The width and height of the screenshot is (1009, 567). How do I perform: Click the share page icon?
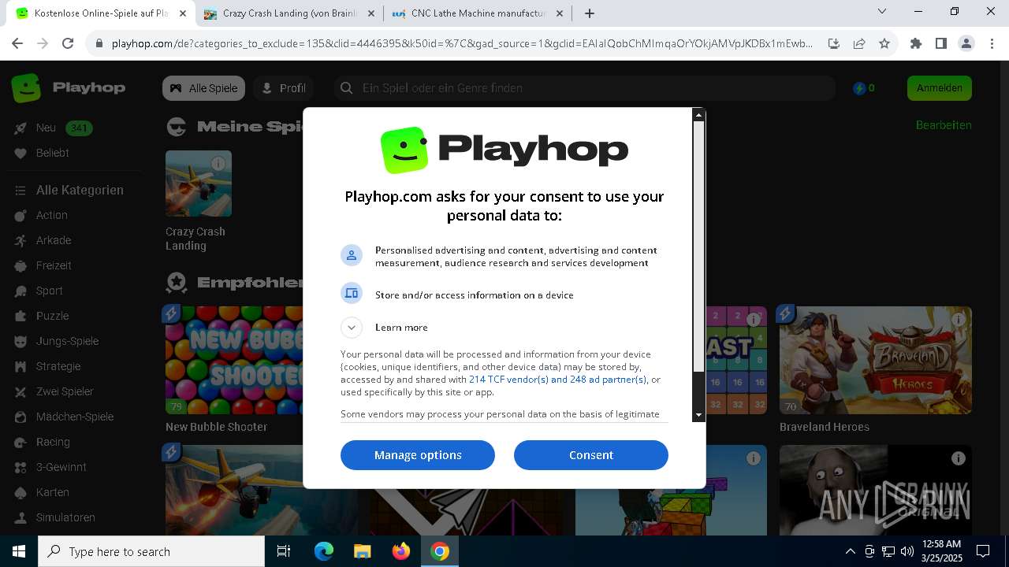pos(859,44)
